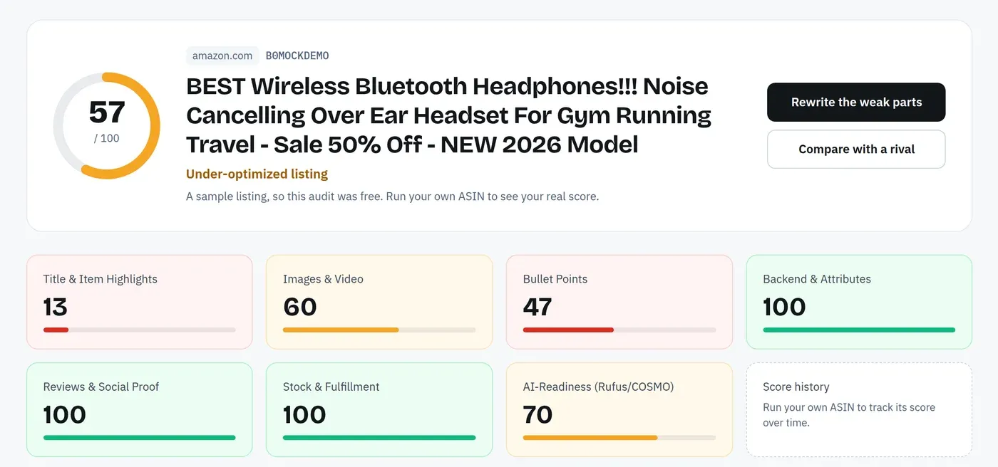Click the 57 / 100 score ring
The width and height of the screenshot is (998, 467).
[x=107, y=125]
